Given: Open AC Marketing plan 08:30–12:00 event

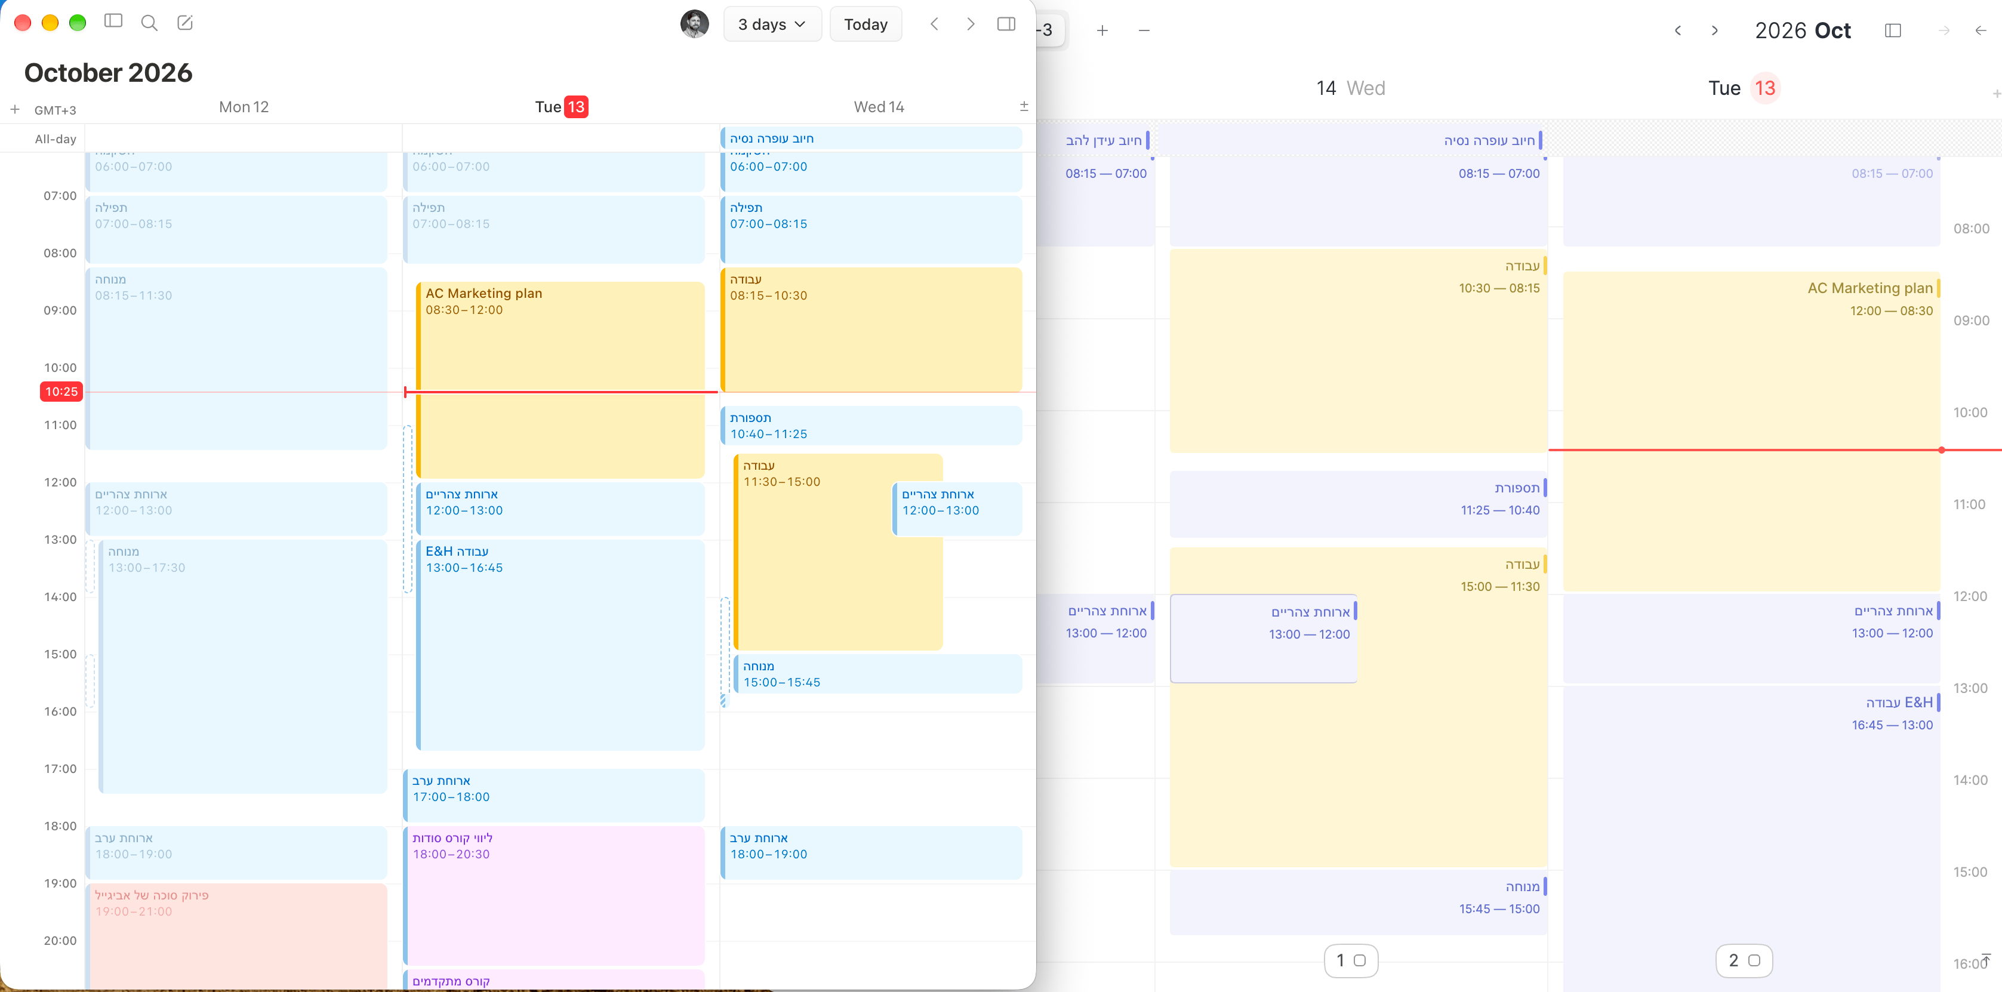Looking at the screenshot, I should click(559, 380).
